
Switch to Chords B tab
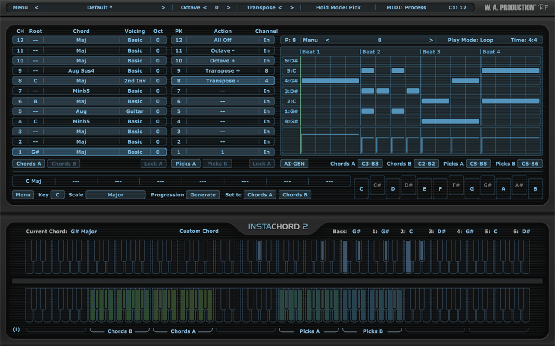click(x=64, y=164)
